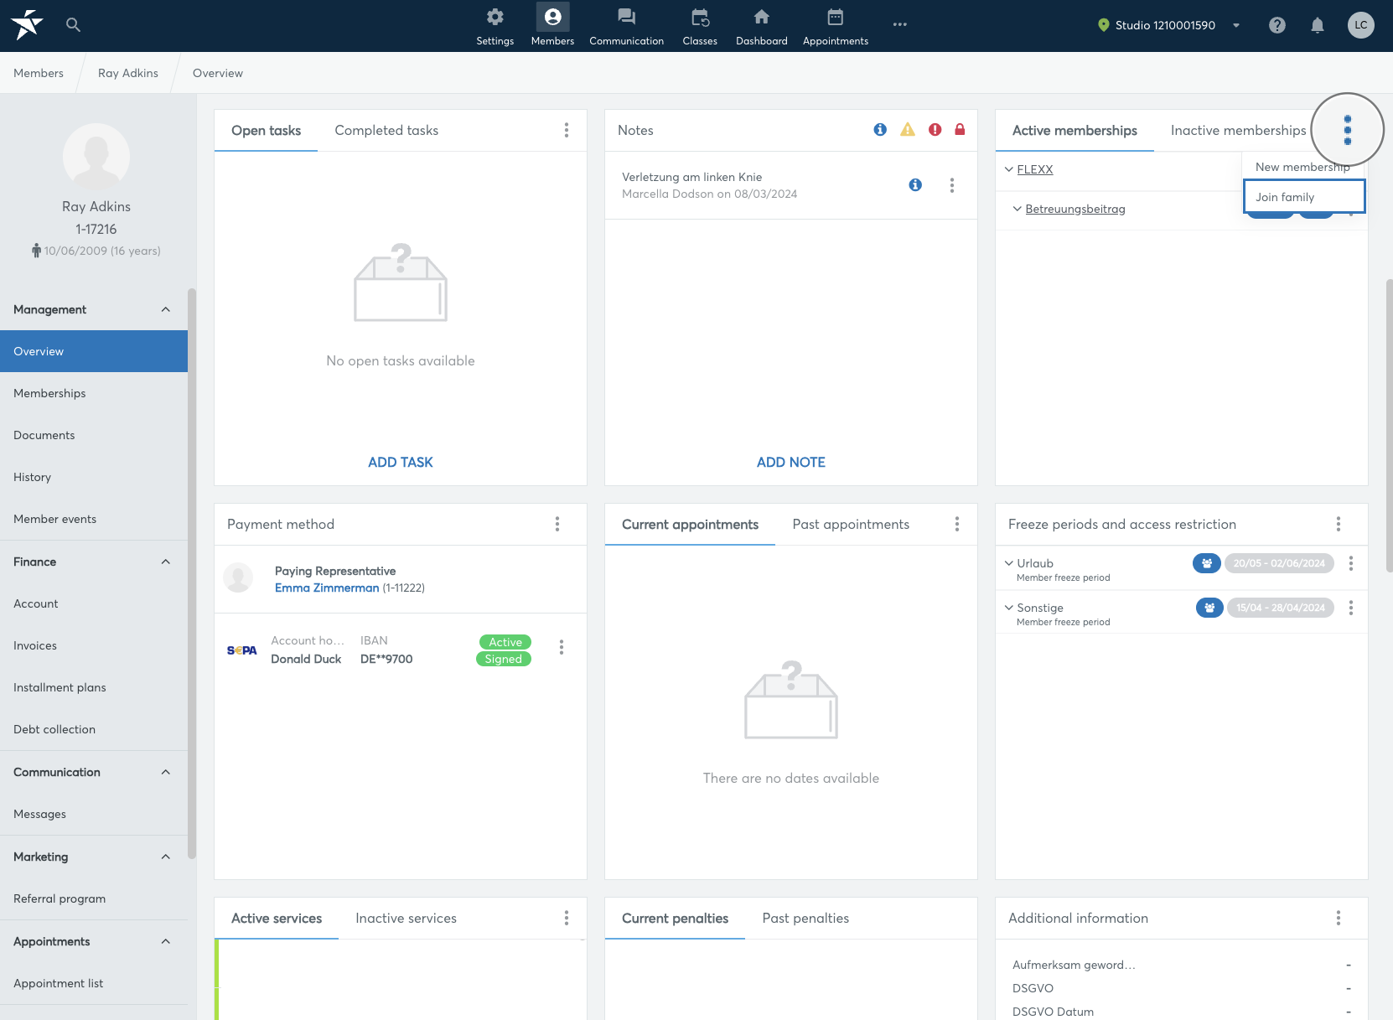Filter notes by red exclamation icon

coord(935,130)
